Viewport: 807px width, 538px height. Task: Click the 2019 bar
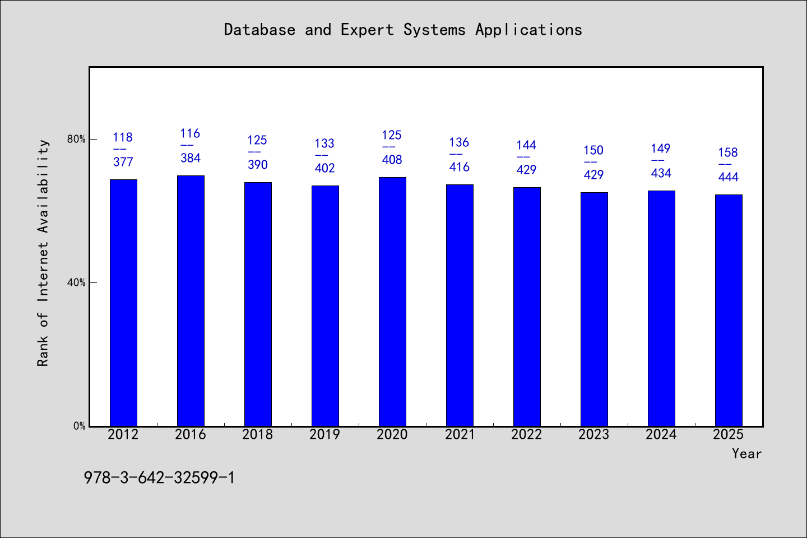coord(325,306)
